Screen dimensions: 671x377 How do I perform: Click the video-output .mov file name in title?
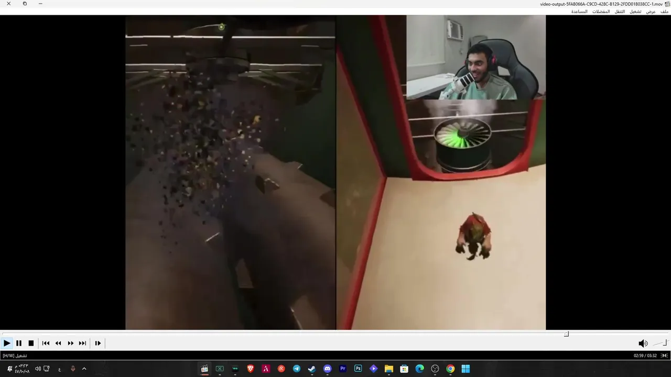[x=601, y=4]
